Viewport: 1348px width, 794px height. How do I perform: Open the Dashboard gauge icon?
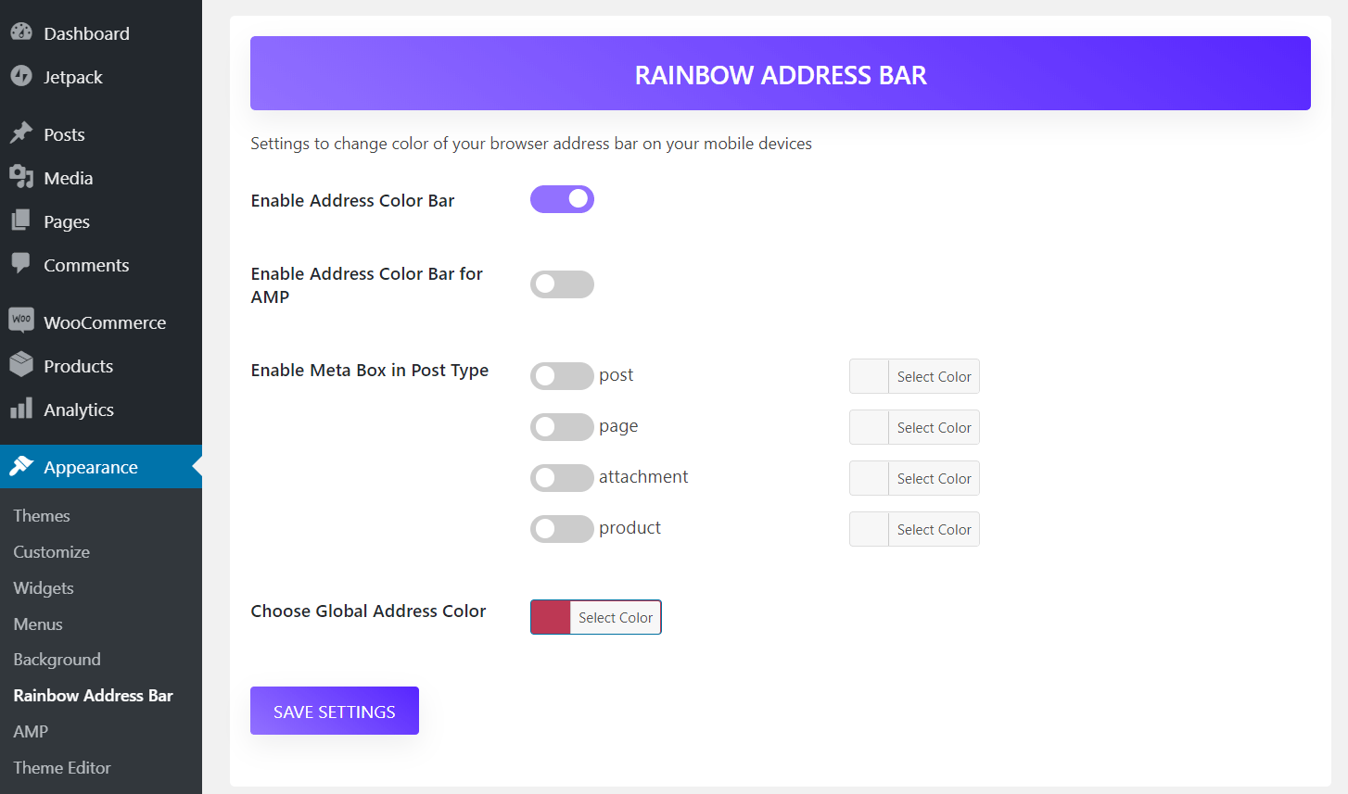click(x=21, y=32)
